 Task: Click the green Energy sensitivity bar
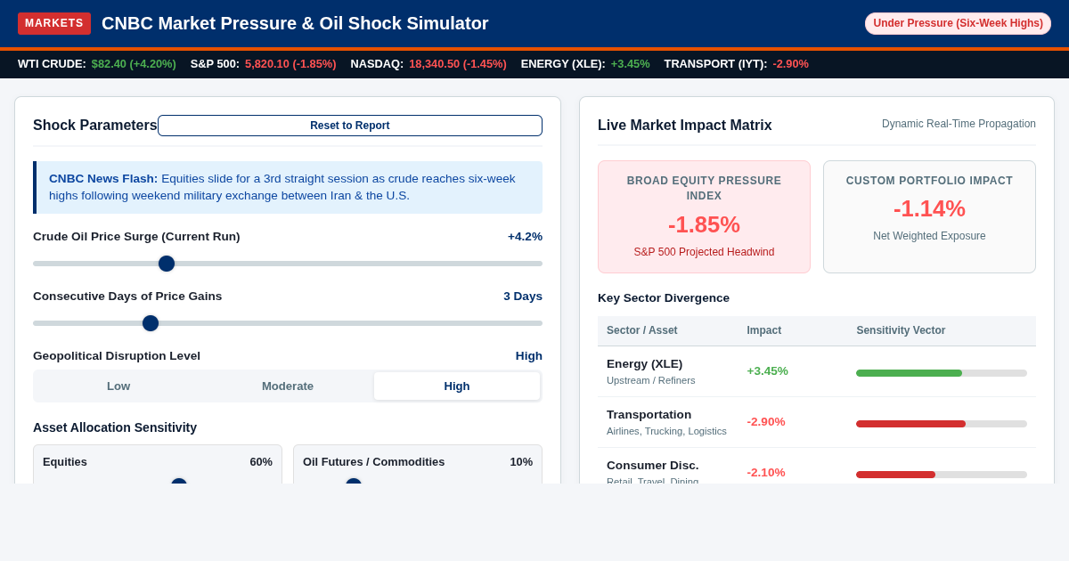(x=909, y=373)
